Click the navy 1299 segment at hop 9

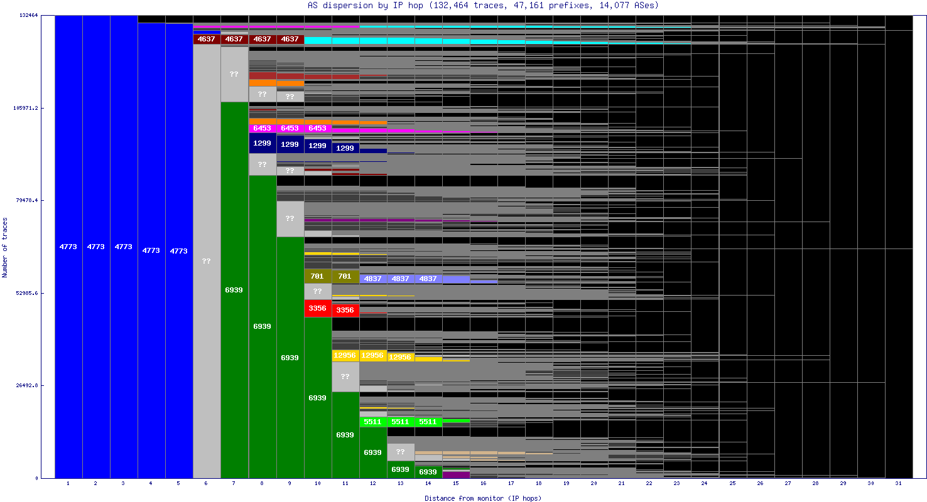[290, 144]
